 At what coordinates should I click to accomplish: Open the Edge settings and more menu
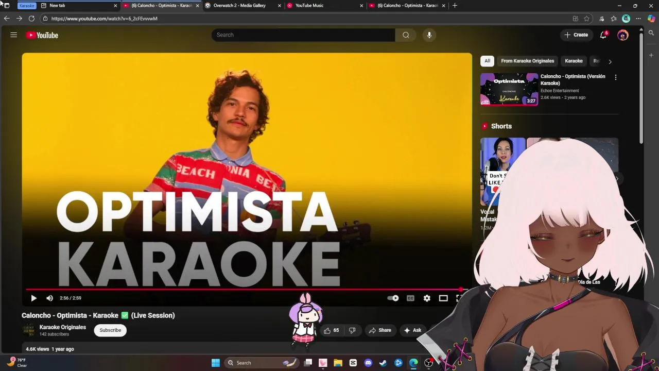click(638, 19)
